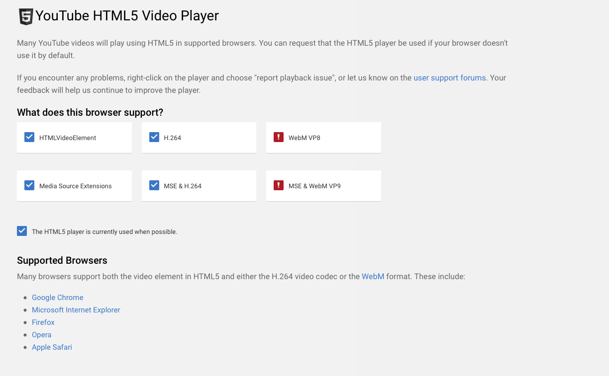The image size is (609, 376).
Task: Click the 'MSE & WebM VP9' label text
Action: tap(314, 186)
